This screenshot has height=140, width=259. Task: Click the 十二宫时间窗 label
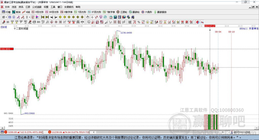tap(21, 29)
